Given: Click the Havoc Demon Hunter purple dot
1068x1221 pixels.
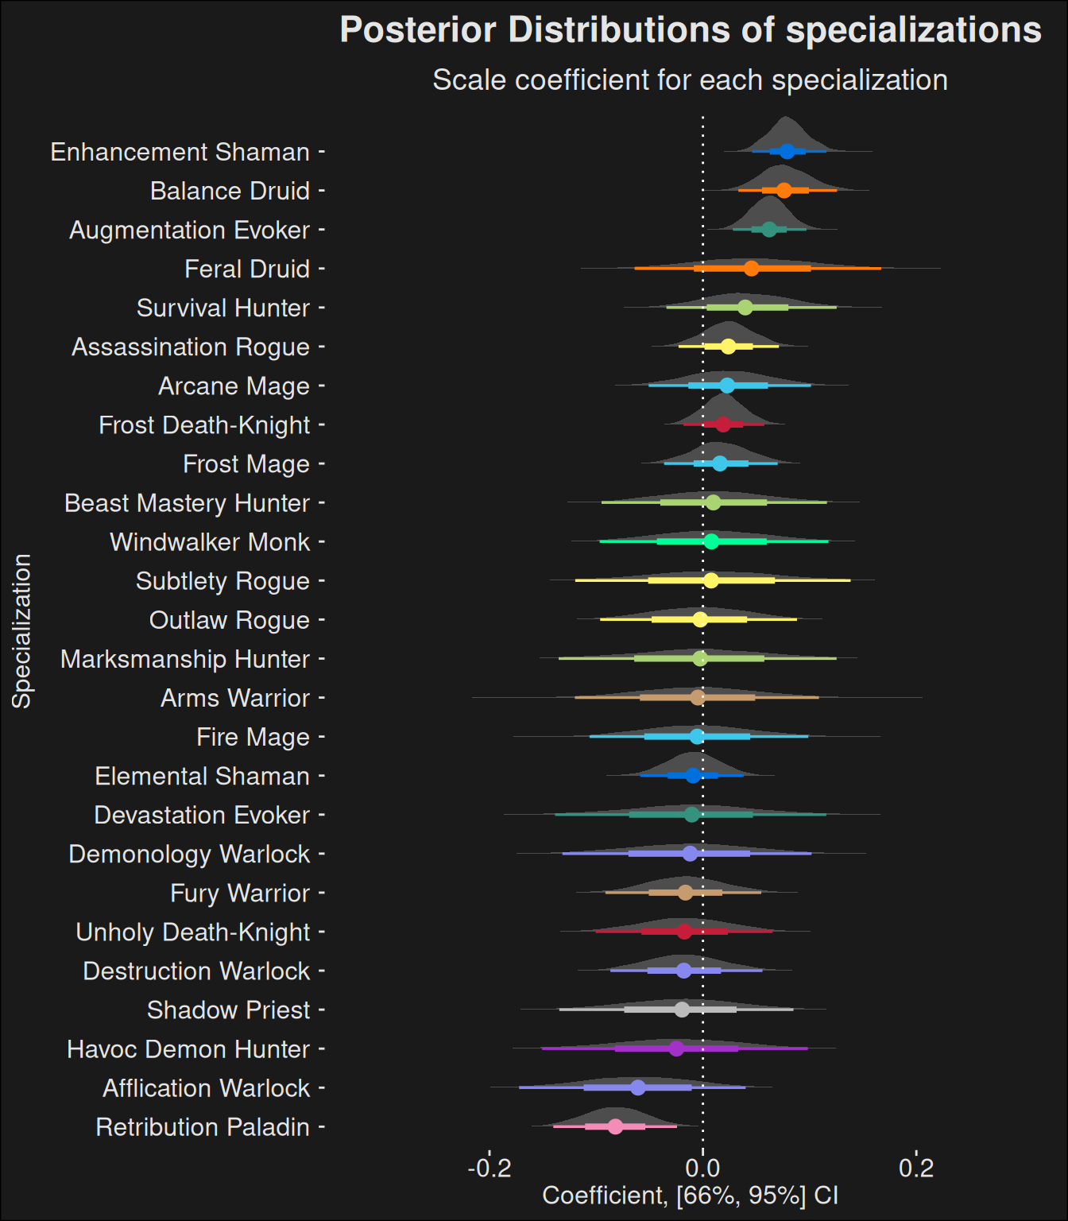Looking at the screenshot, I should tap(676, 1048).
